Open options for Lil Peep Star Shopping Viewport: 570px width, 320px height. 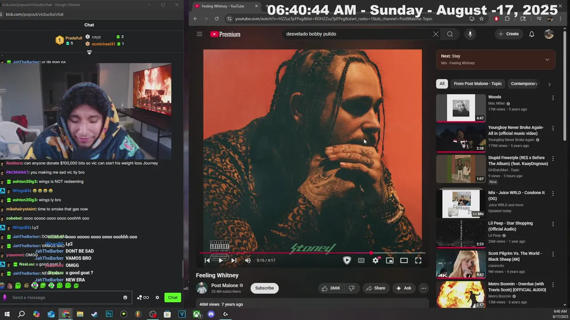coord(553,224)
